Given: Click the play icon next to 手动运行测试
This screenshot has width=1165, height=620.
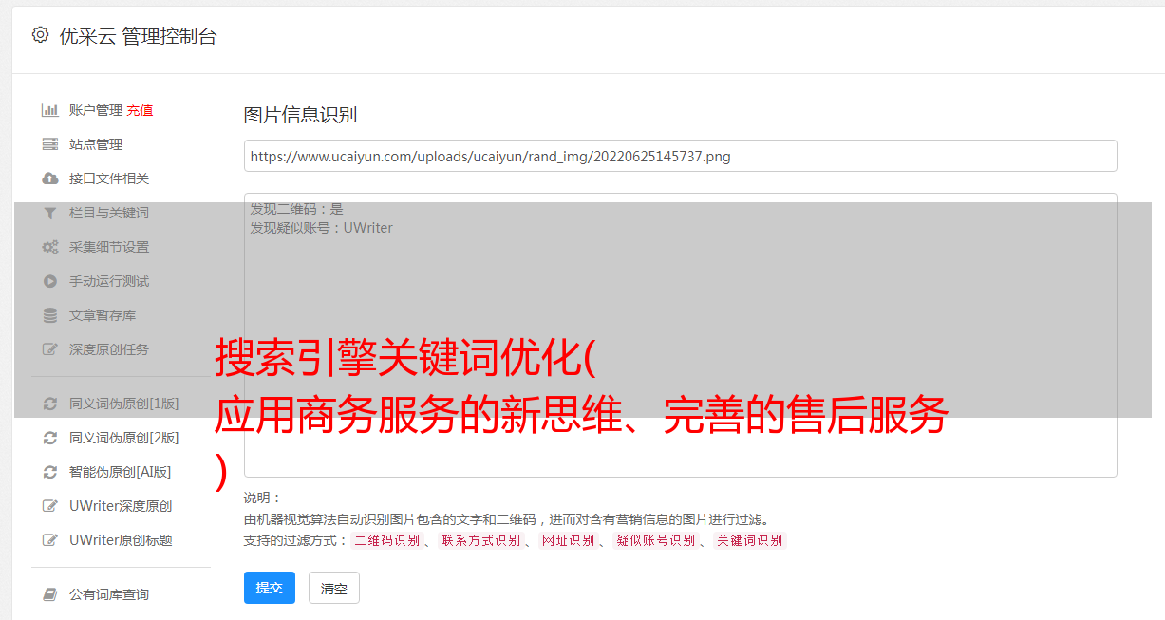Looking at the screenshot, I should coord(50,281).
